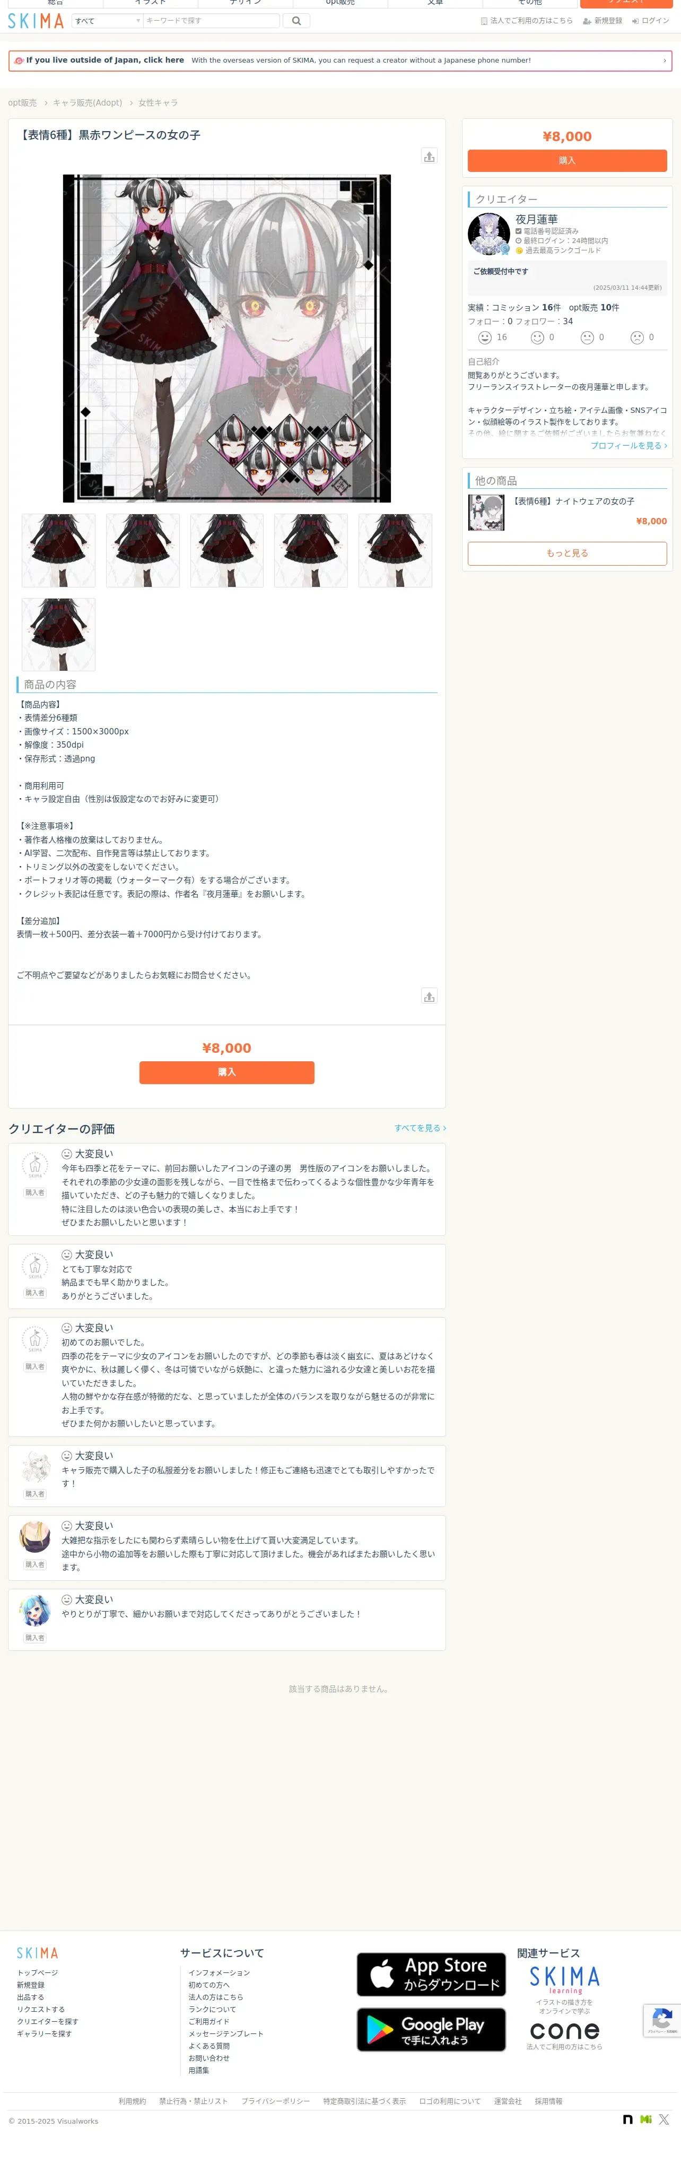Click the main product illustration
The image size is (681, 2164).
click(x=226, y=339)
